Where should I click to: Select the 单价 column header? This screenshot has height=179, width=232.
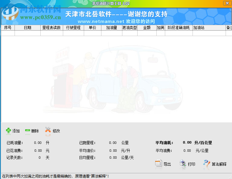click(93, 28)
